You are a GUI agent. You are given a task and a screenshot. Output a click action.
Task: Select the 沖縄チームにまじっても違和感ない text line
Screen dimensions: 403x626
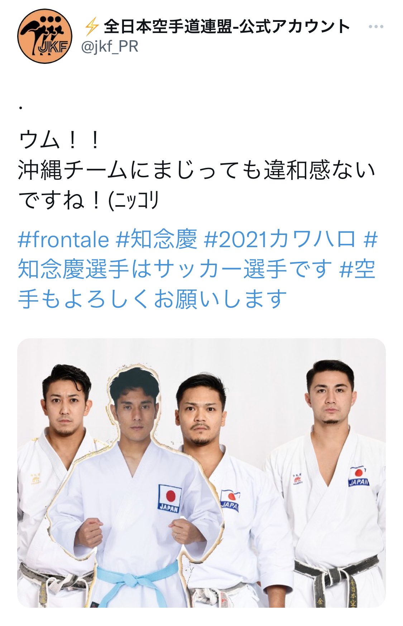197,170
